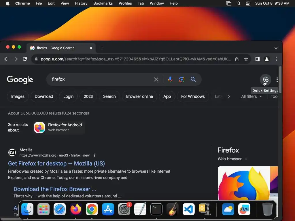
Task: Search by image with Google Lens icon
Action: 181,79
